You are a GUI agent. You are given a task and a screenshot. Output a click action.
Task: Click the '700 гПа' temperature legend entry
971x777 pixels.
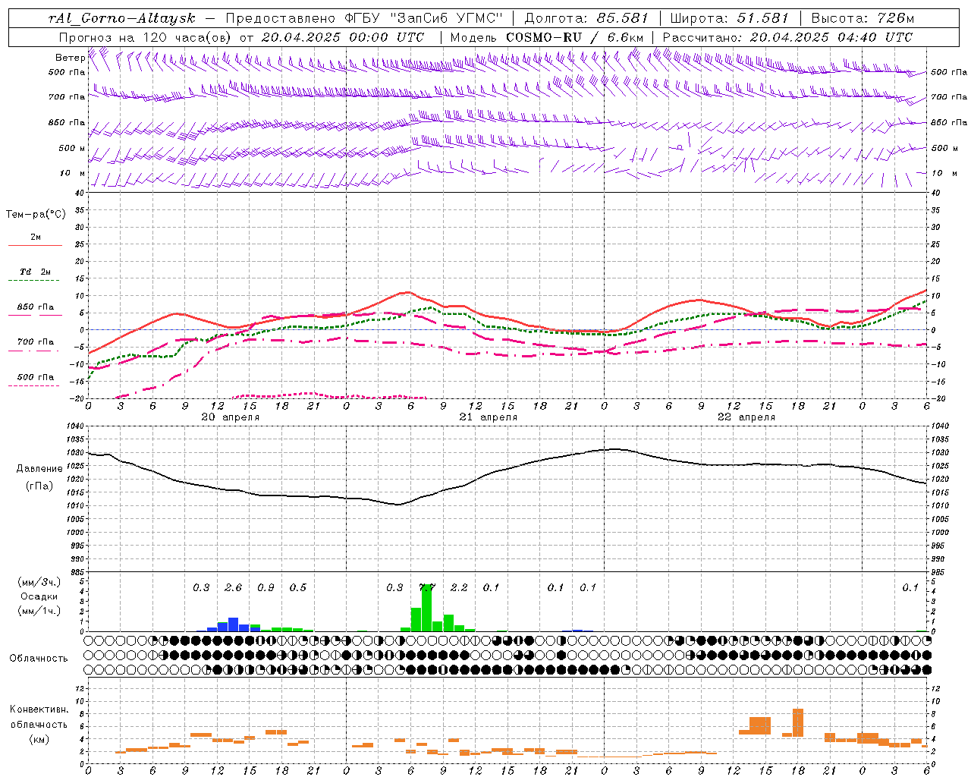(36, 341)
